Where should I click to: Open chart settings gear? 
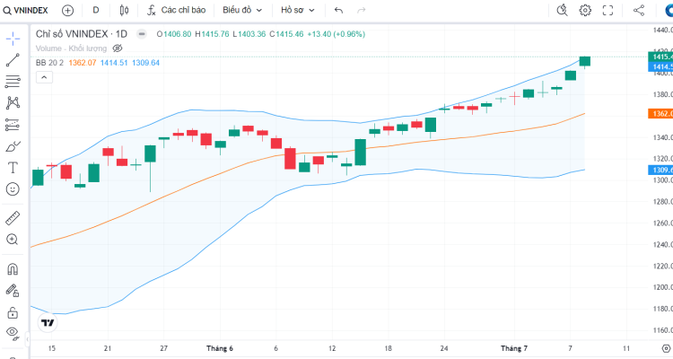[585, 10]
